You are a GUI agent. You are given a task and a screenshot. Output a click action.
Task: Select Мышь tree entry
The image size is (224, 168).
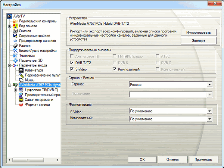[30, 80]
